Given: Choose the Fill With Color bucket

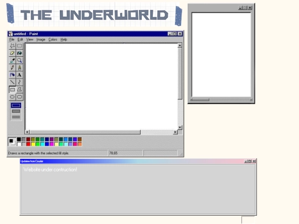Looking at the screenshot, I should point(19,53).
